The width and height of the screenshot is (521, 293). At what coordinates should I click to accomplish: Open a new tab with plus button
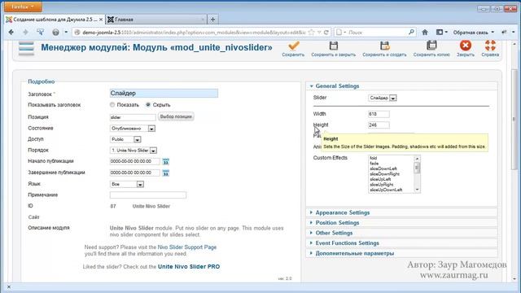click(212, 20)
